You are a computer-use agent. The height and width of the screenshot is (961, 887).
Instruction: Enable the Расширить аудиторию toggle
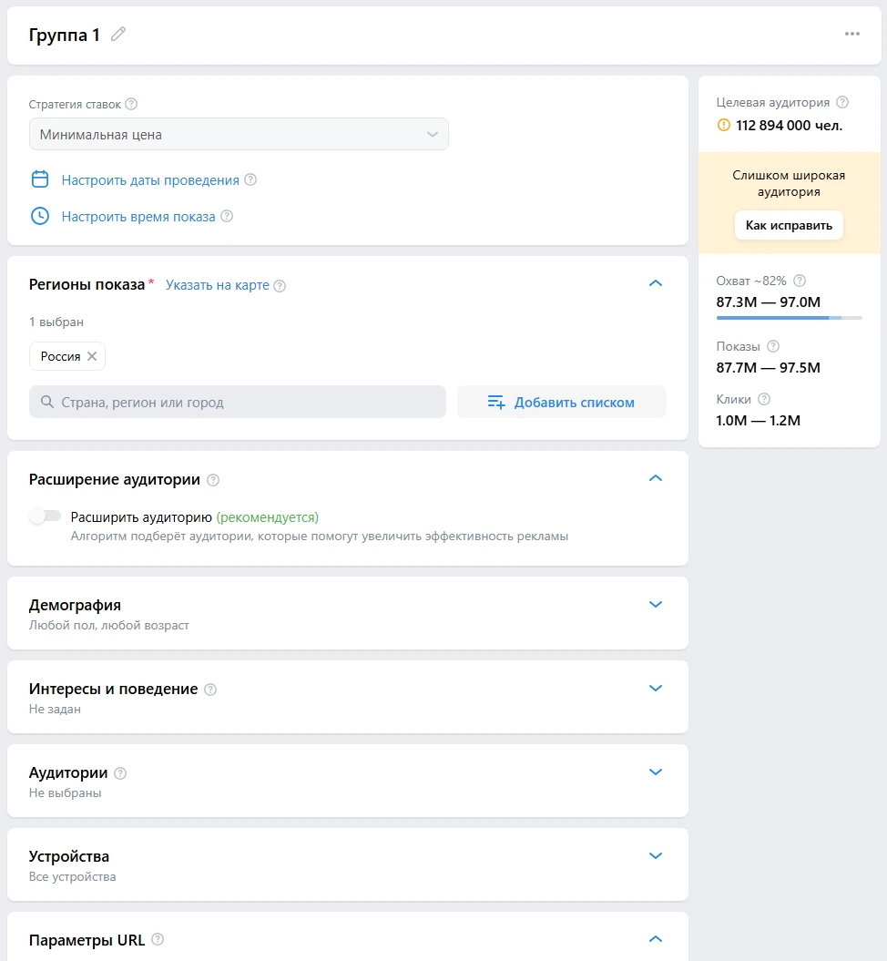45,516
